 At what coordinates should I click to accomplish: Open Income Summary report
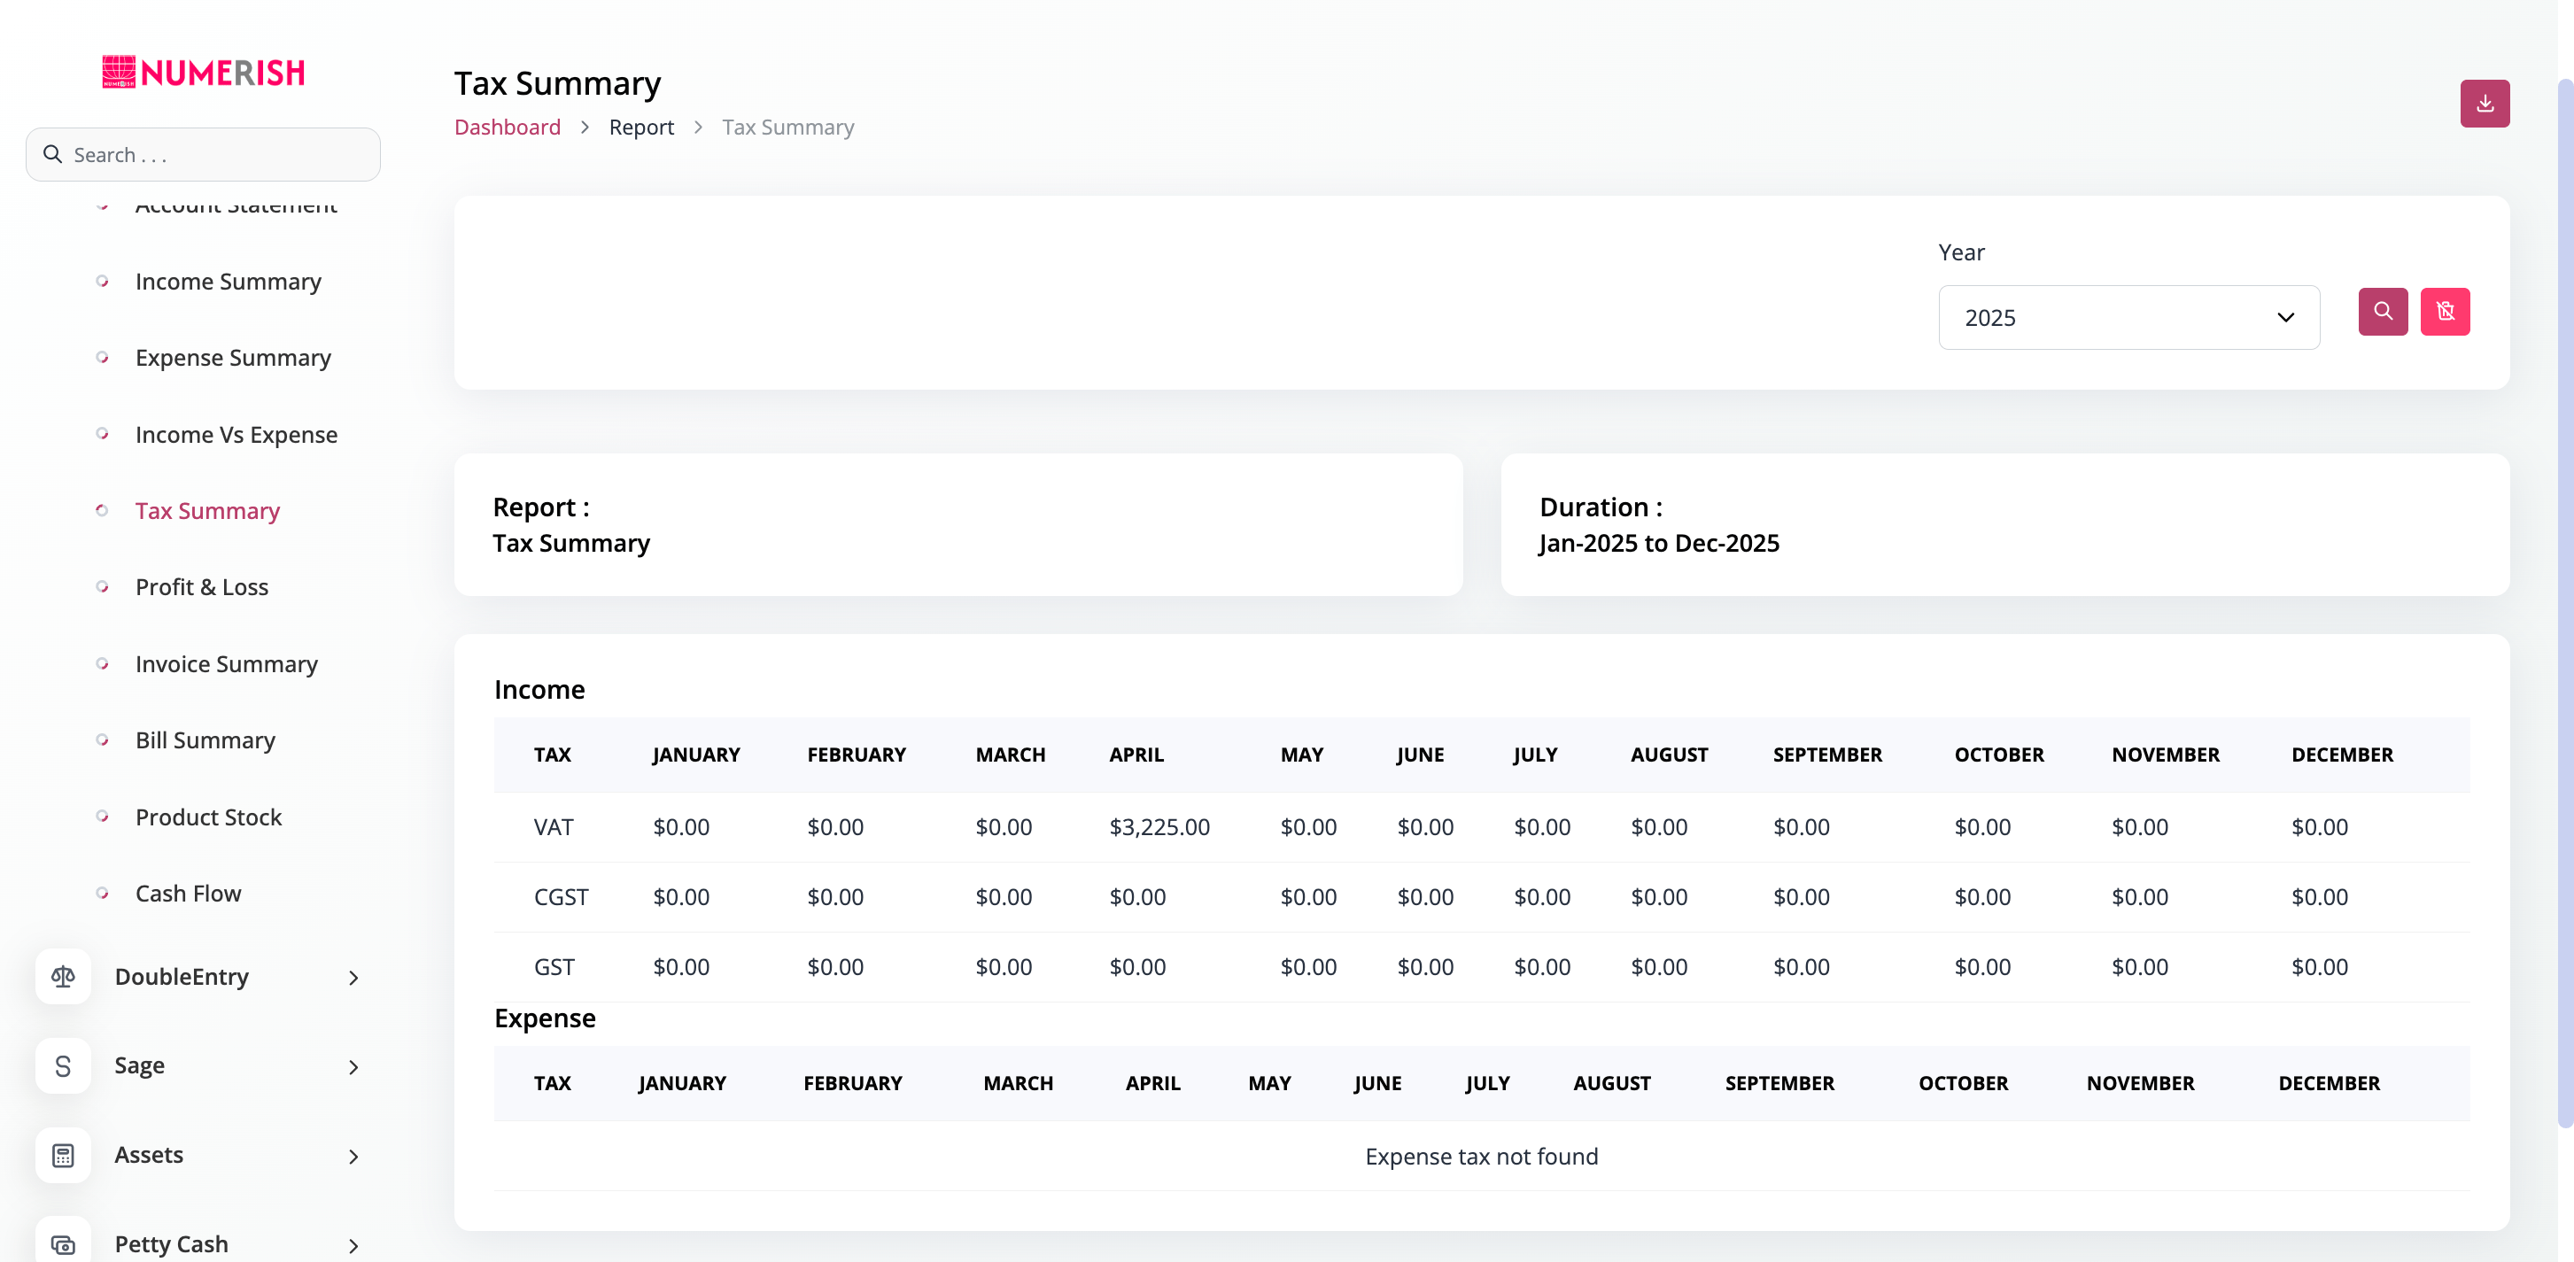point(228,282)
